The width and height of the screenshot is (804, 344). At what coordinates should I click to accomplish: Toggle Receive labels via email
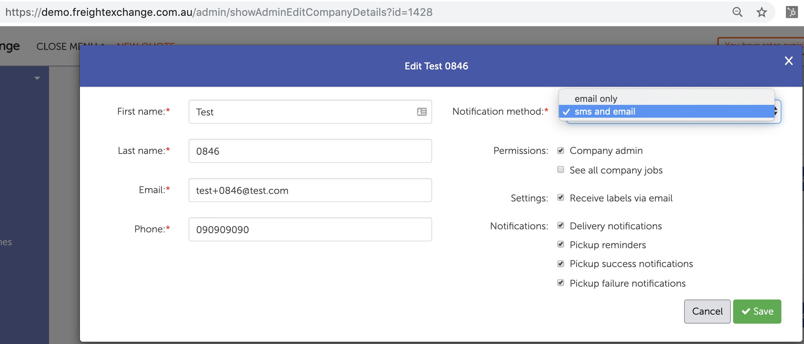coord(561,197)
